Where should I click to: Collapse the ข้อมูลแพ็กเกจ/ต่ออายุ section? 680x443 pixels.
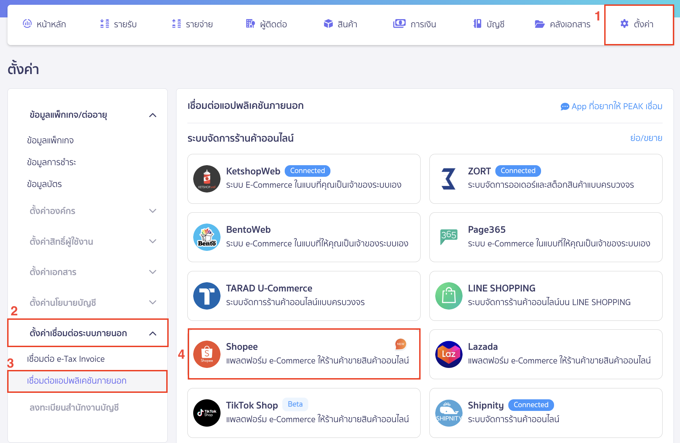[x=153, y=115]
